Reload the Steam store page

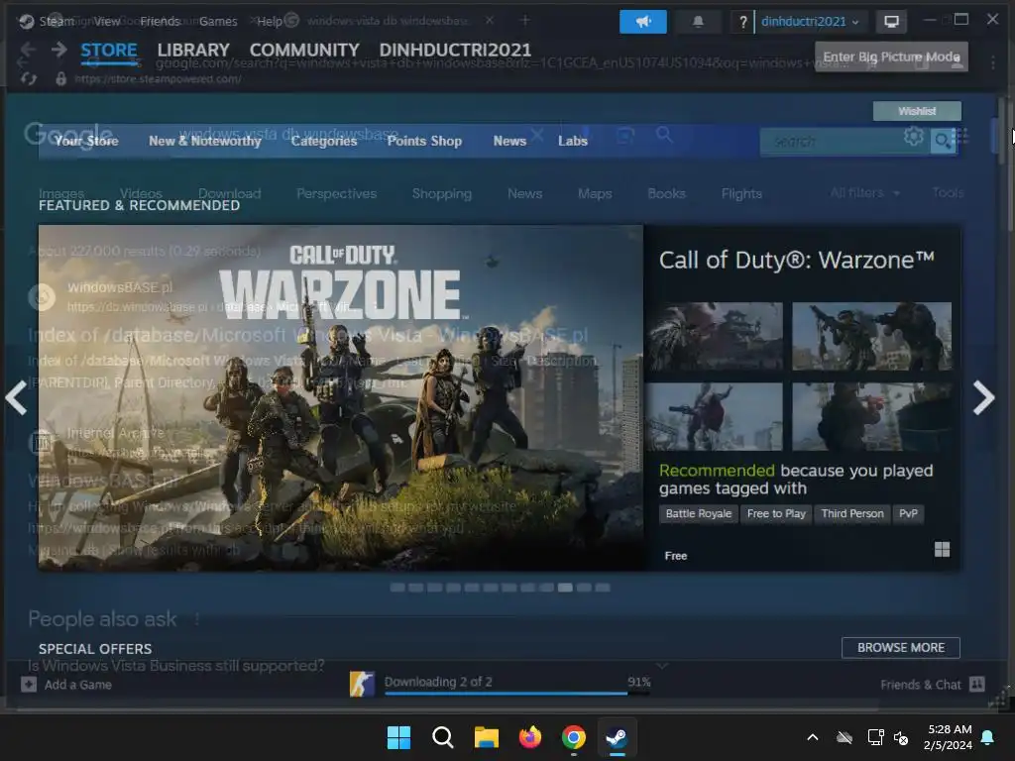[29, 78]
